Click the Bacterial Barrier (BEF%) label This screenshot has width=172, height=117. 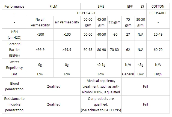(14, 50)
